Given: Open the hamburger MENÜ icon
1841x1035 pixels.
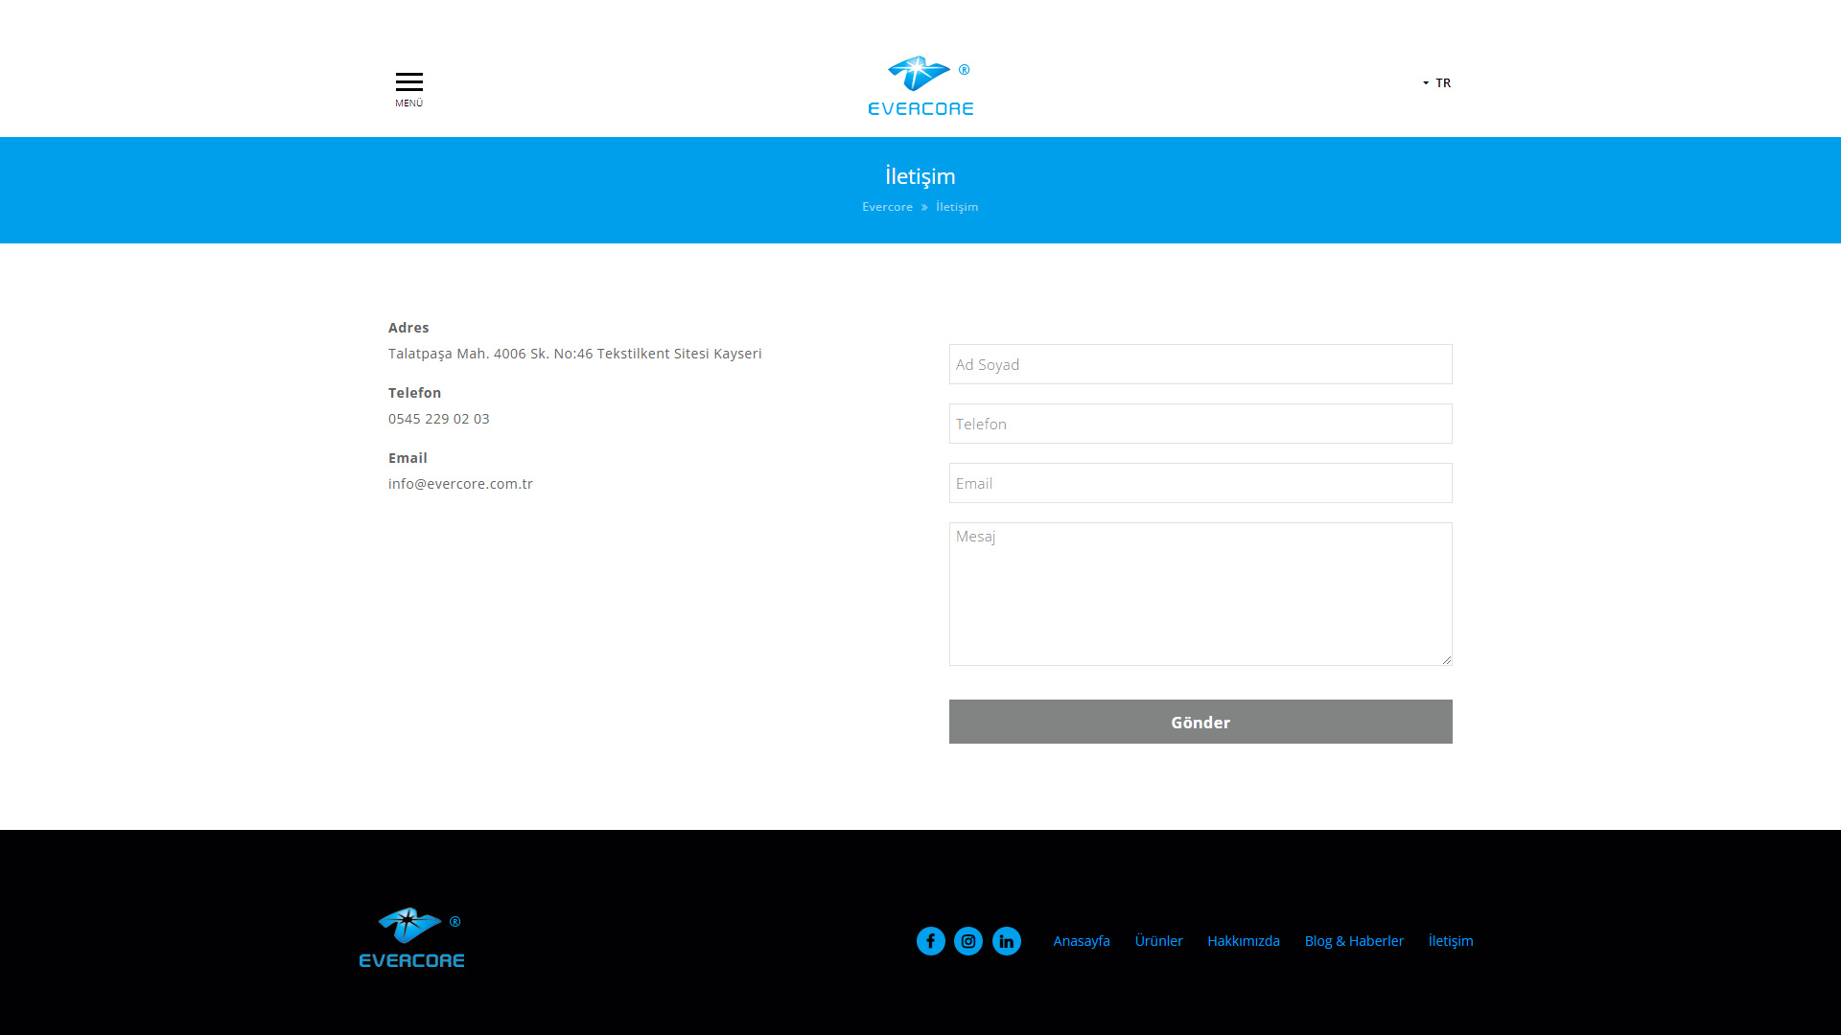Looking at the screenshot, I should 408,88.
